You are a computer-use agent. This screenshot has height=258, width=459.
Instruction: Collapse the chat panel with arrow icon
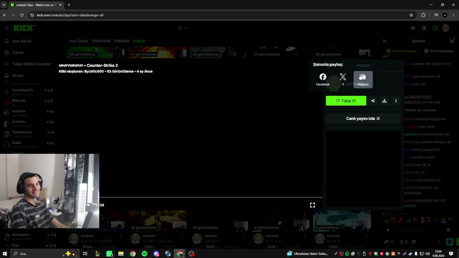(384, 41)
